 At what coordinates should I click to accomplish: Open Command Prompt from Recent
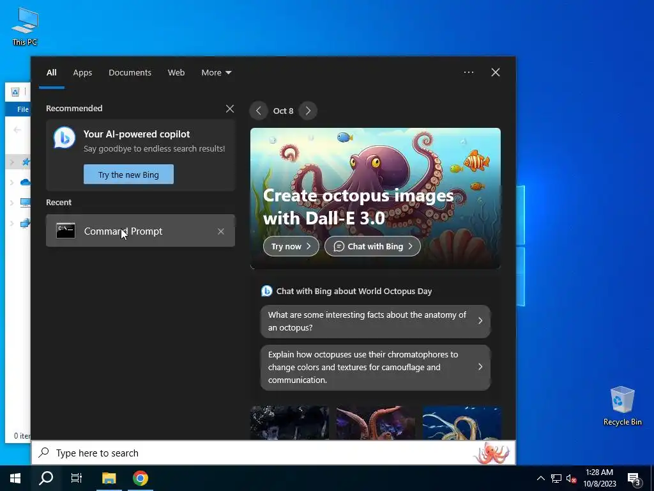point(141,231)
